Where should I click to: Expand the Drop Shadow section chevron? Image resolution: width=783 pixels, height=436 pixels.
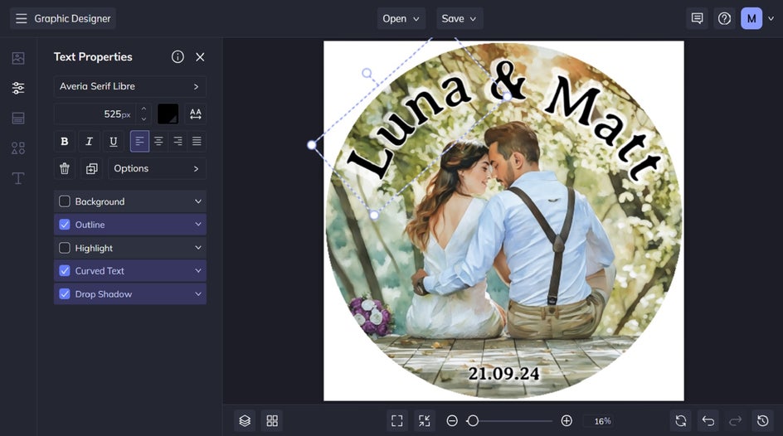click(198, 293)
